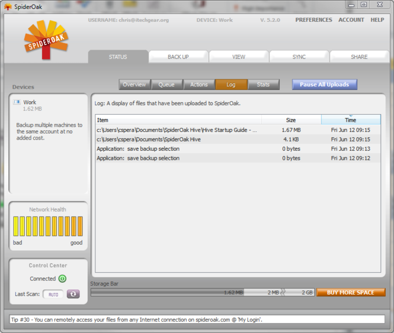Select the Overview sub-tab

134,85
